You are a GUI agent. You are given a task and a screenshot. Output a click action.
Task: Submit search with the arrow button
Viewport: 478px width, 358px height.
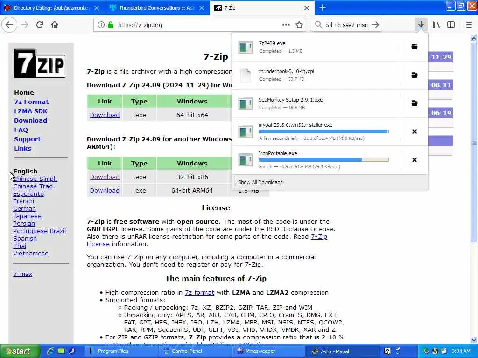376,25
